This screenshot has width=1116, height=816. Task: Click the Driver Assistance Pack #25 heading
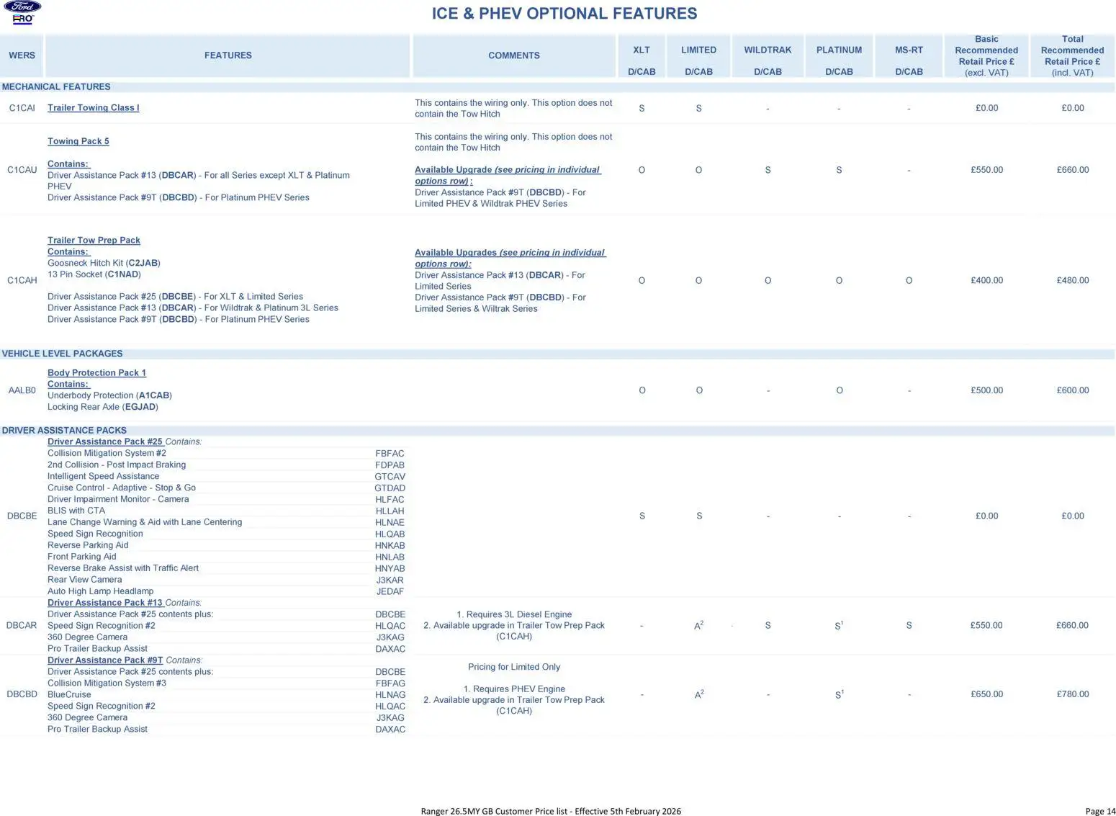[105, 442]
